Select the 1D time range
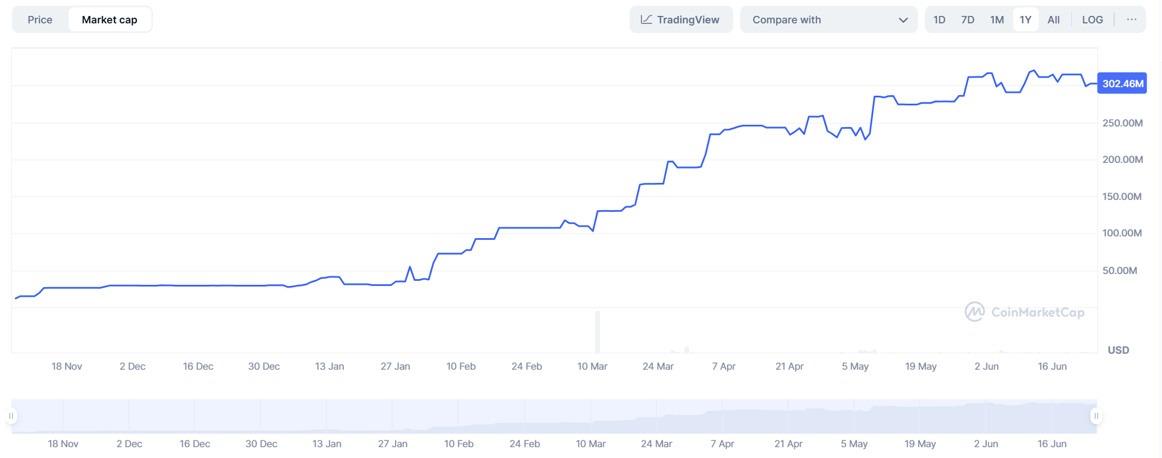Screen dimensions: 1162x458 coord(939,20)
